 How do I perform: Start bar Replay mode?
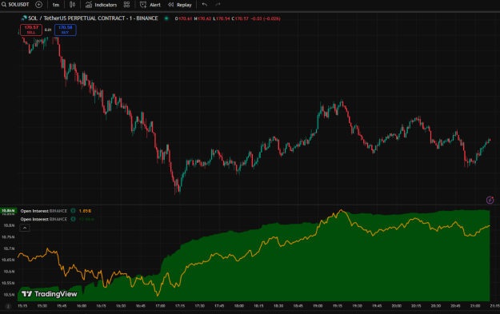pos(179,5)
